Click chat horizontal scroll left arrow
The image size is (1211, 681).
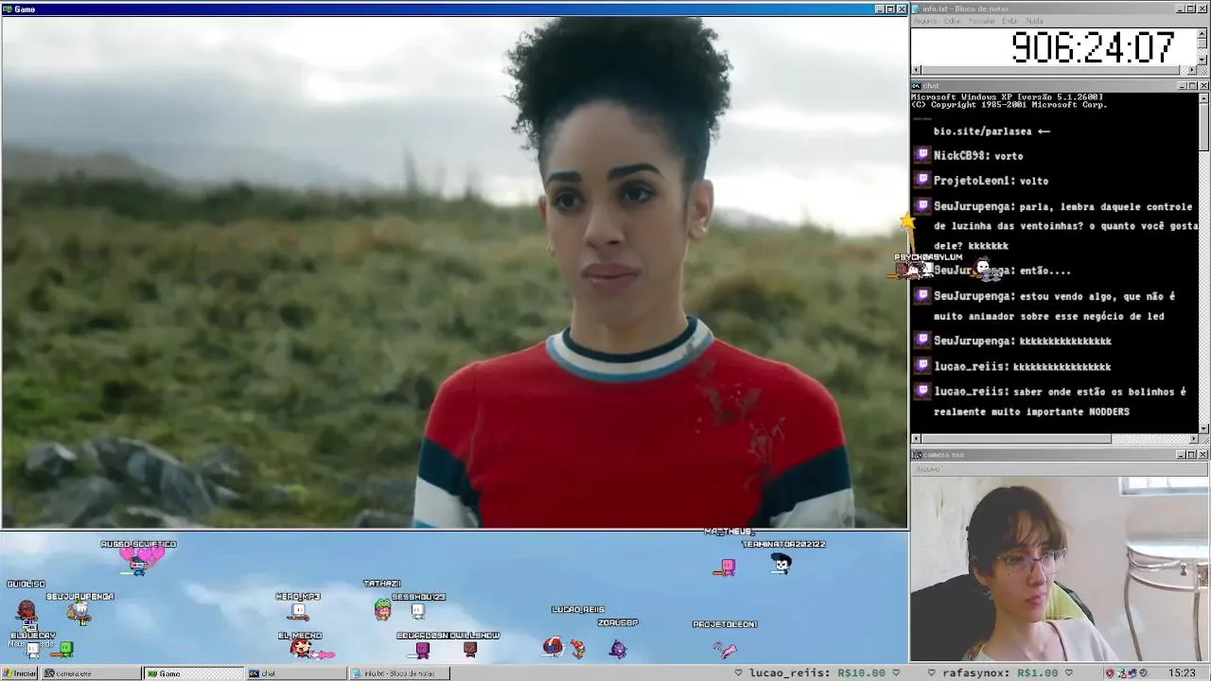[917, 439]
